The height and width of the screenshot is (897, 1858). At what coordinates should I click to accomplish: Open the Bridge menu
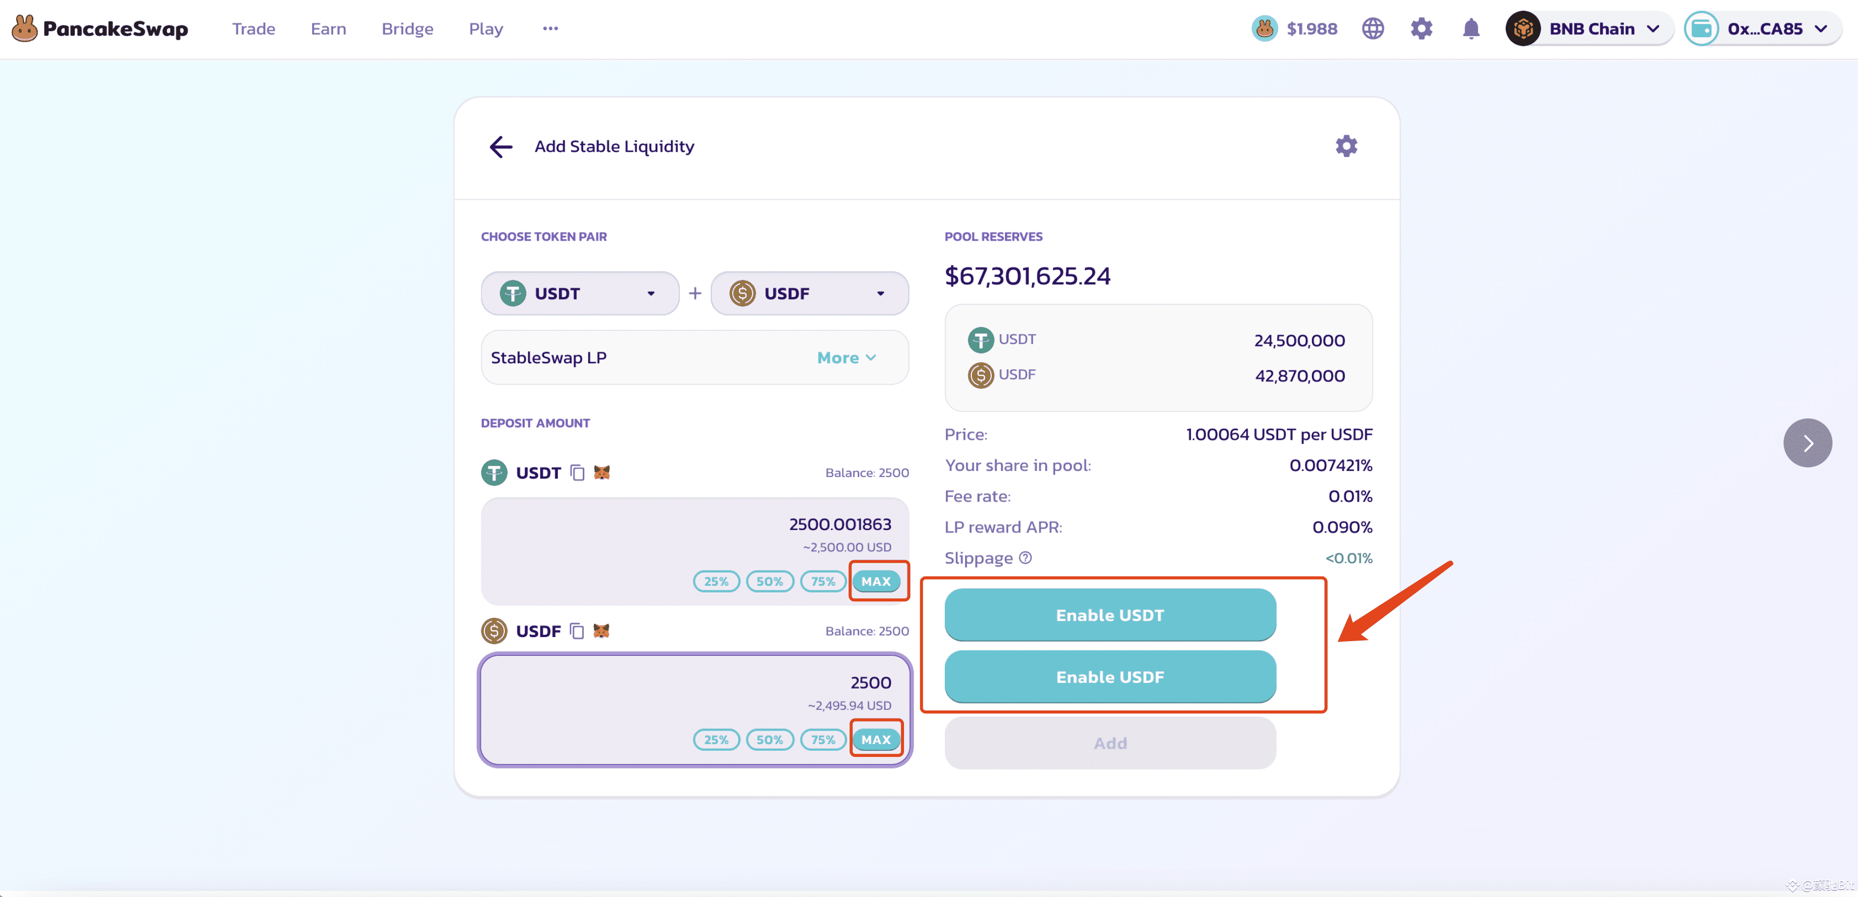pyautogui.click(x=407, y=29)
